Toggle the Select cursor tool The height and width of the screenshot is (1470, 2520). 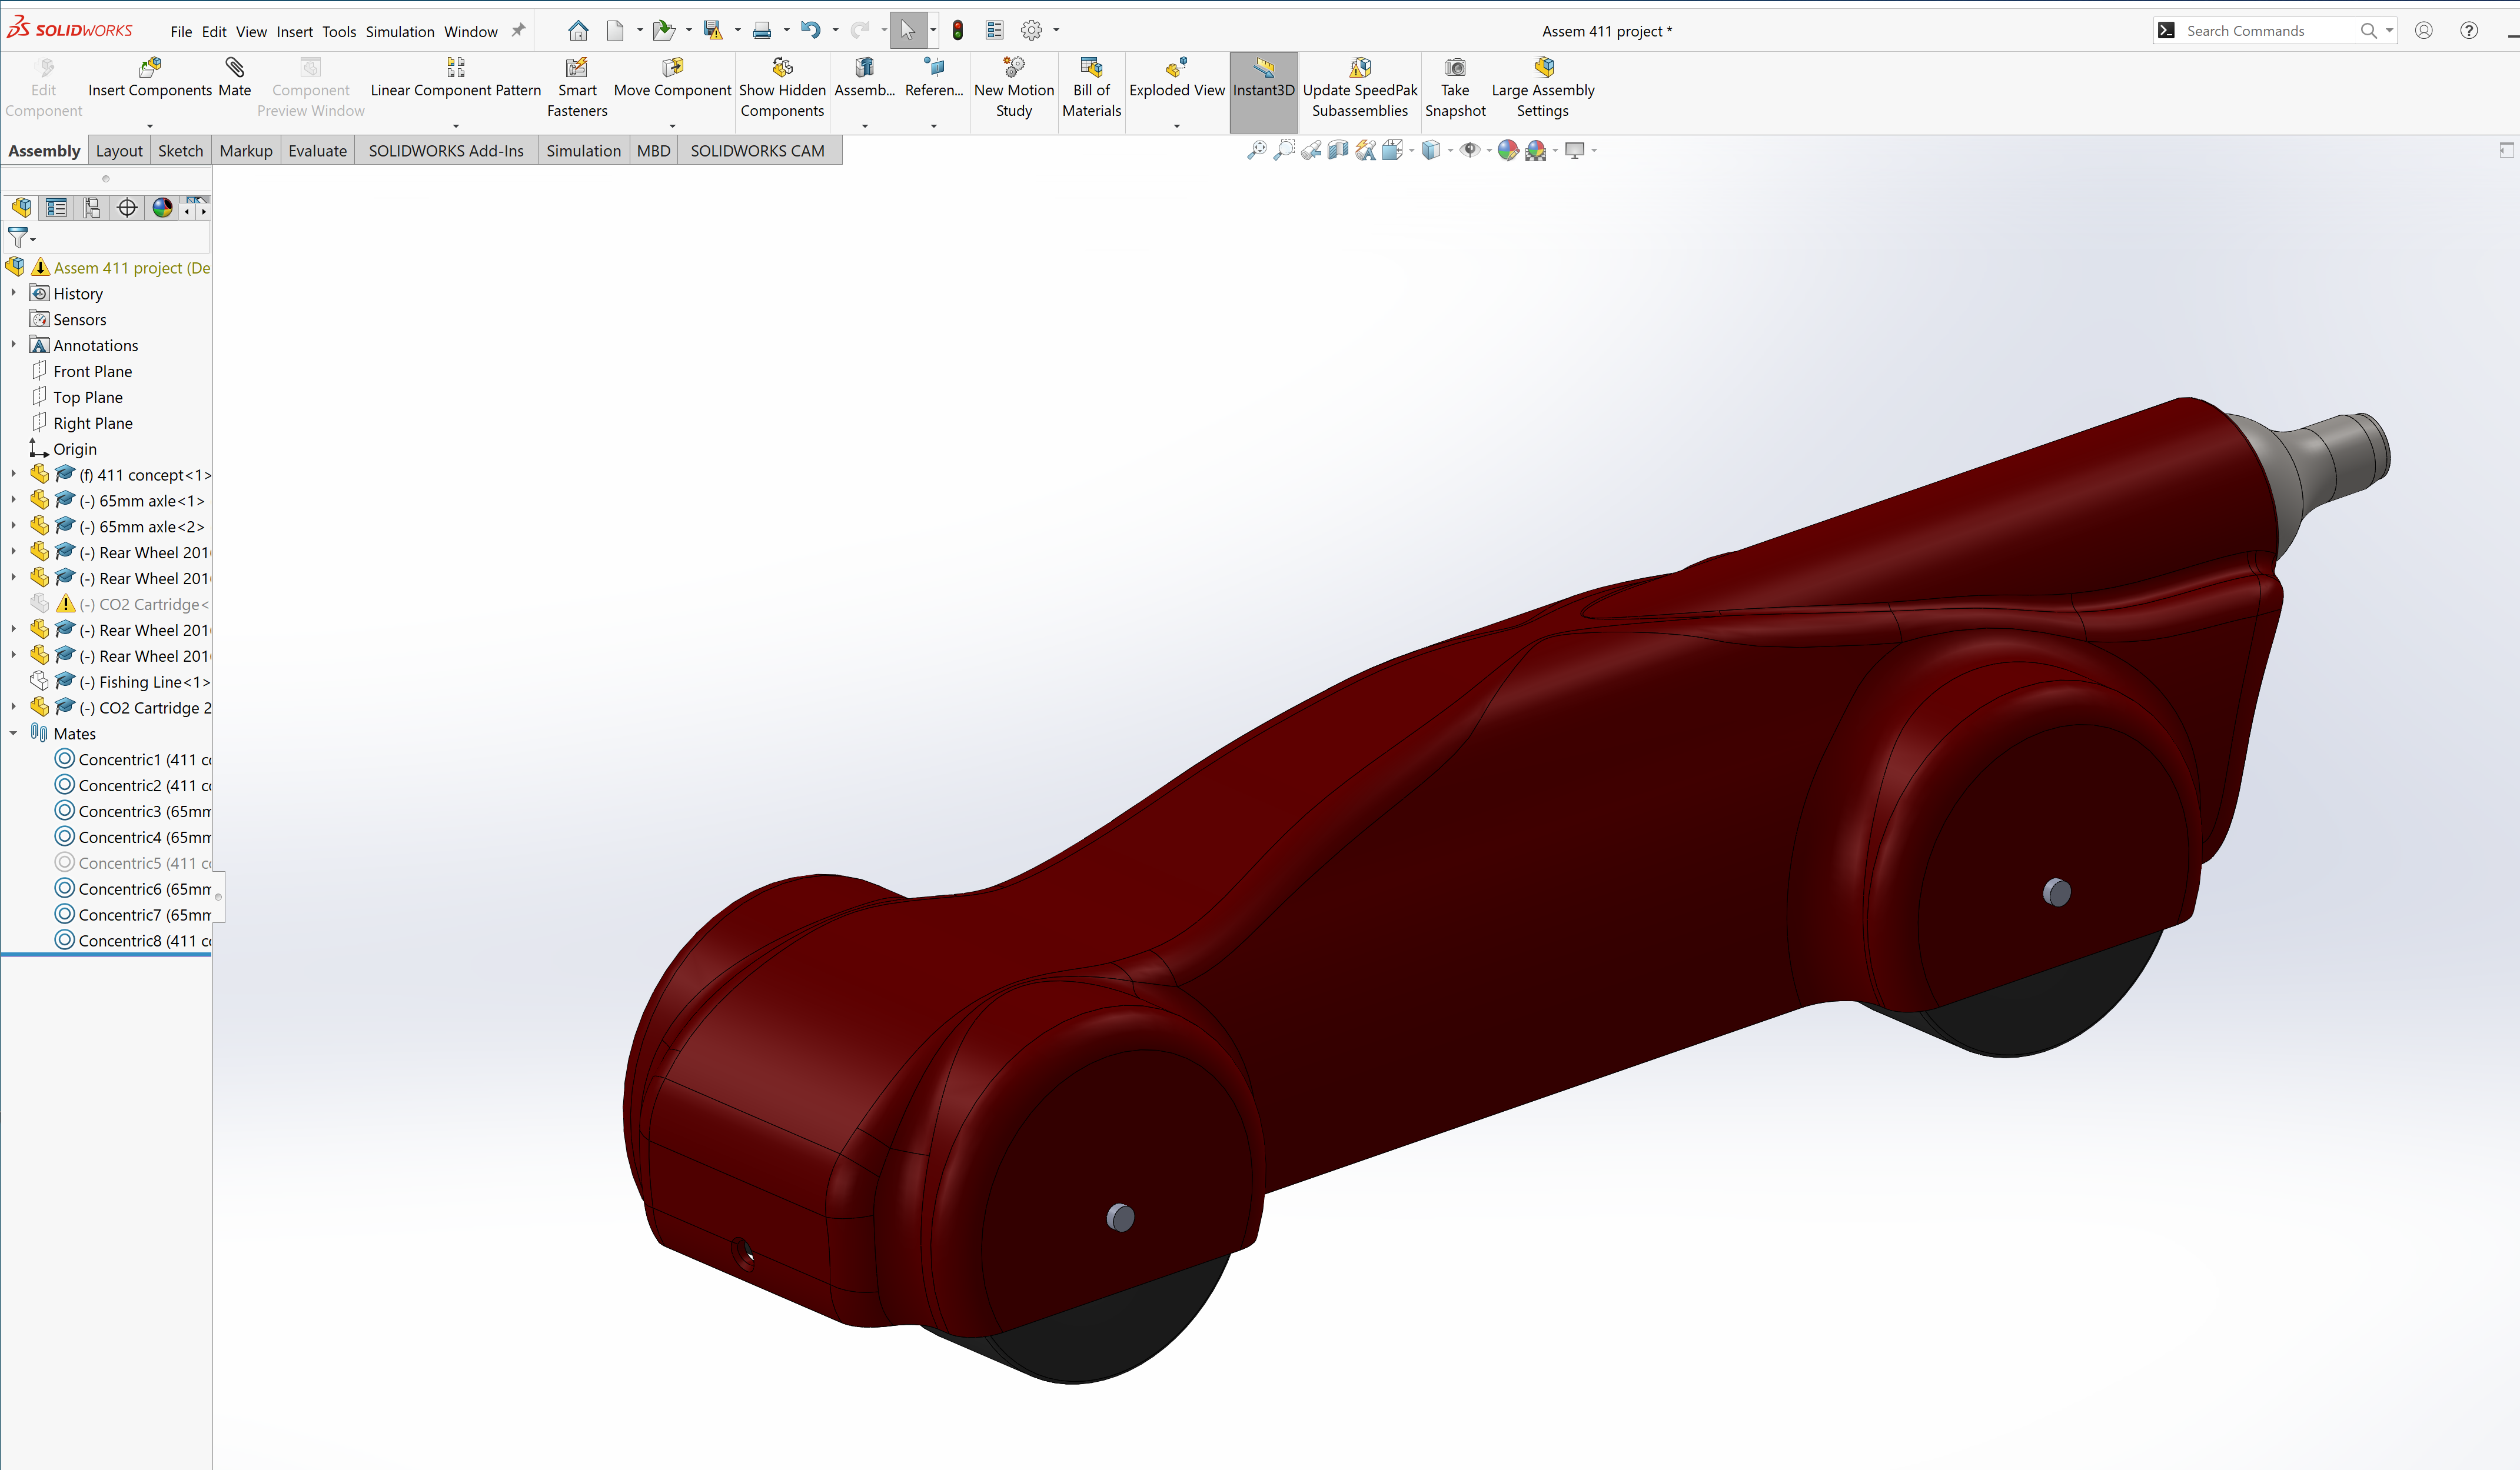907,31
